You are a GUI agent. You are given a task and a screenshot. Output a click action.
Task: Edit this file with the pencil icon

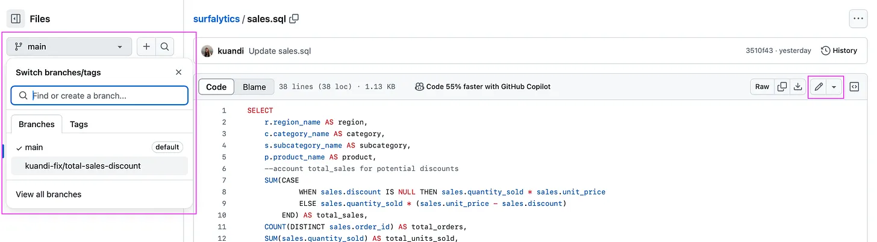818,87
